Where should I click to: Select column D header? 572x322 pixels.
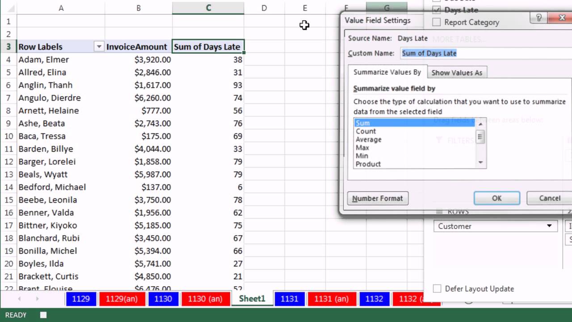pos(264,8)
